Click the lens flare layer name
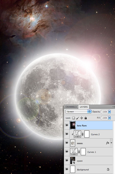Image resolution: width=115 pixels, height=174 pixels. [x=82, y=126]
